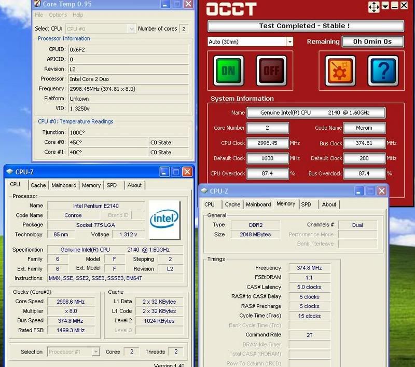
Task: Click the Number of cores field
Action: [184, 29]
